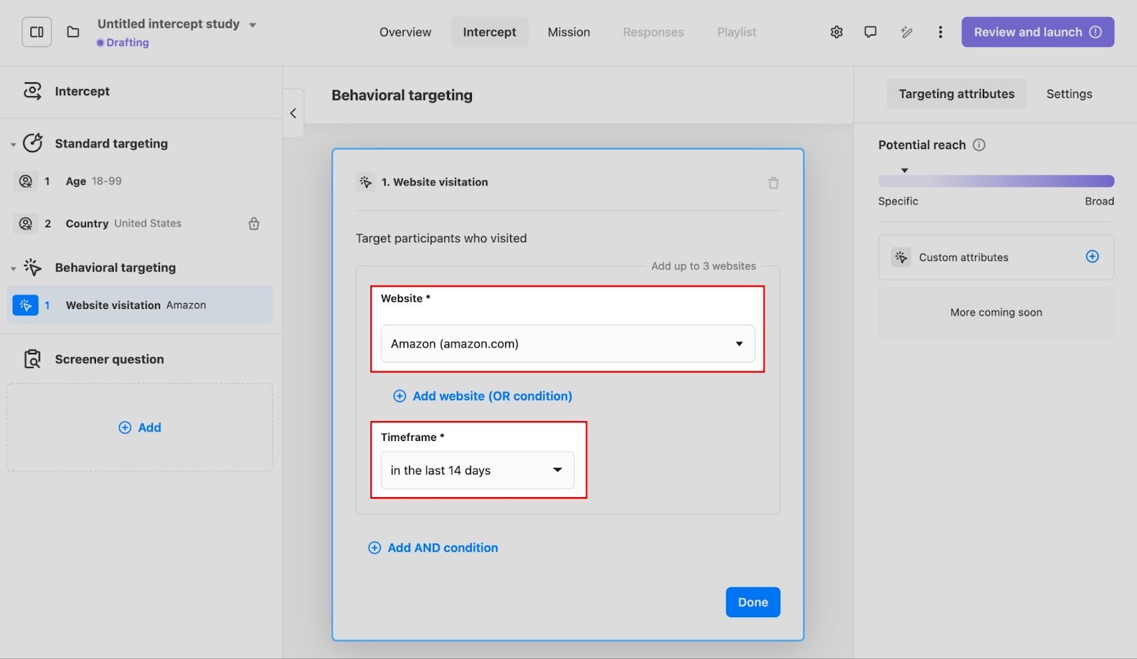
Task: Collapse the left panel with chevron
Action: pos(293,114)
